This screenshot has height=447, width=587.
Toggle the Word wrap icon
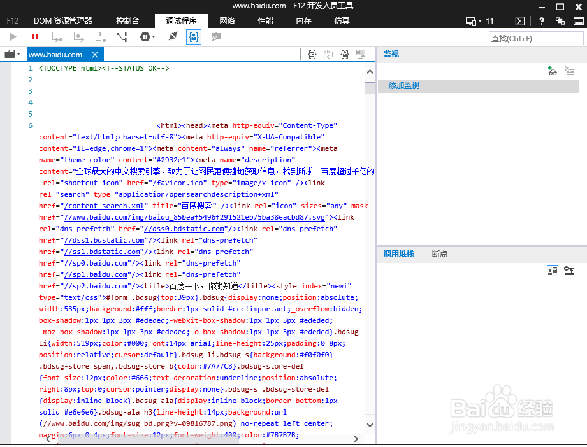point(328,55)
